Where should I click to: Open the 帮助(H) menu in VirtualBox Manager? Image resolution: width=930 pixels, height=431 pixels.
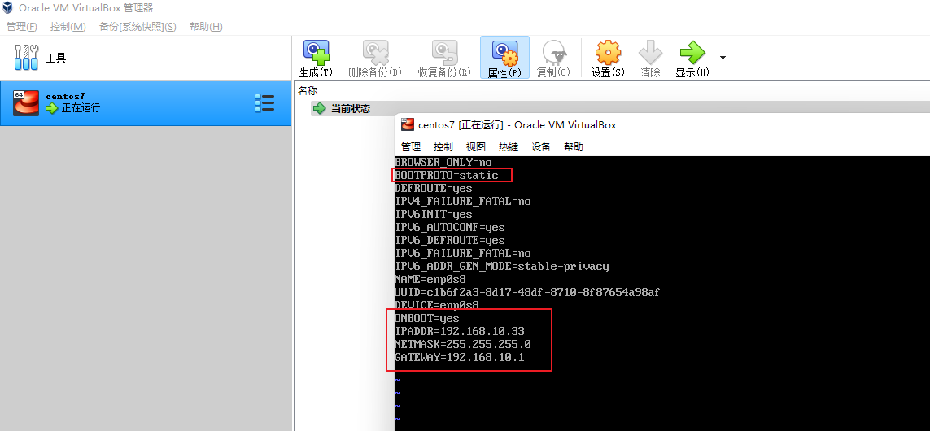tap(206, 27)
